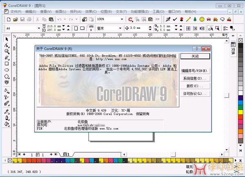The width and height of the screenshot is (245, 177).
Task: Click the help question mark in dialog title
Action: (x=197, y=49)
